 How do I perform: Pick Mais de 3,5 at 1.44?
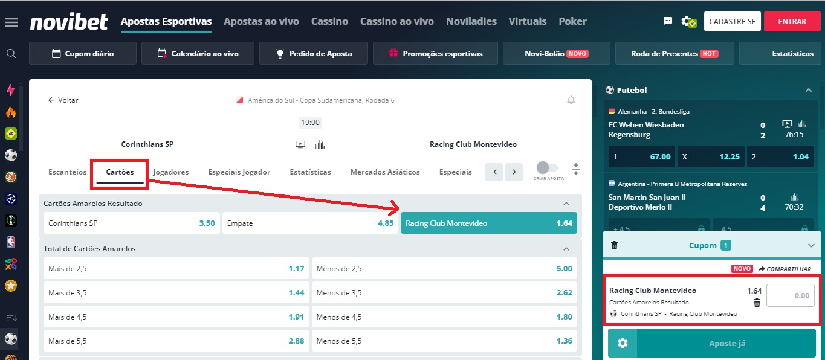tap(176, 292)
